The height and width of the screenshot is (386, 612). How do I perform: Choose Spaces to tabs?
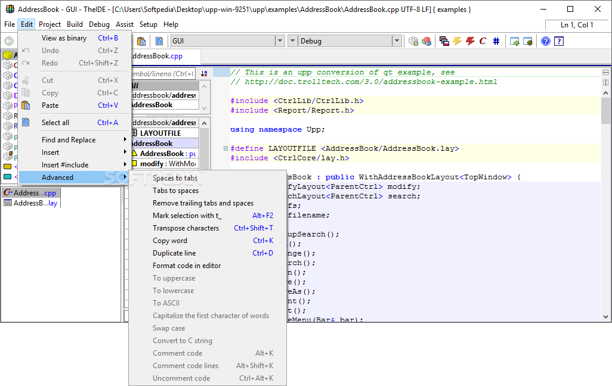tap(208, 178)
